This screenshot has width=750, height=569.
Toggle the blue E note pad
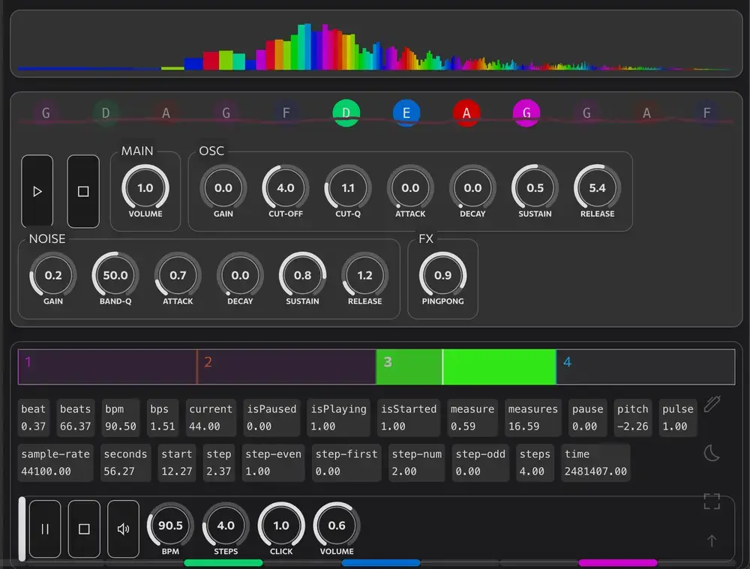coord(406,112)
